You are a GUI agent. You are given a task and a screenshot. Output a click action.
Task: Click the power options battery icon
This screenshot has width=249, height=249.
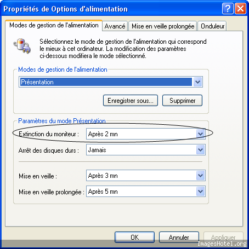click(x=22, y=45)
